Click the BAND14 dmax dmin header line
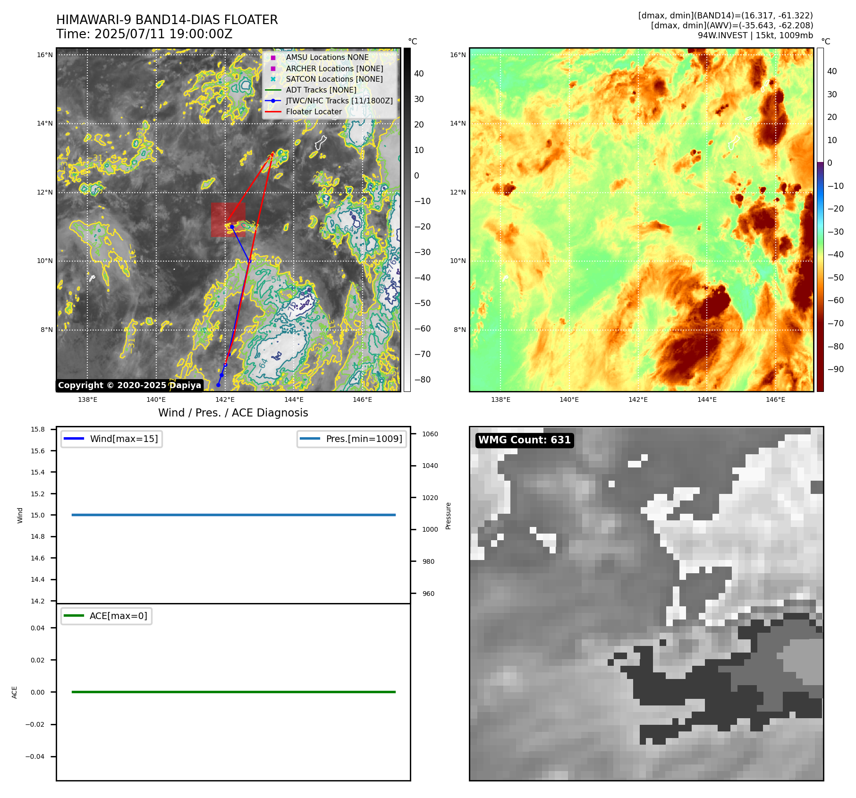Viewport: 856px width, 798px height. coord(725,16)
